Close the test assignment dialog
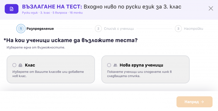218x111 pixels. coord(211,8)
